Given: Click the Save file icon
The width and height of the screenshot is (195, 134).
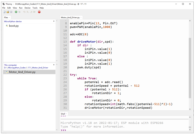Looking at the screenshot, I should 11,12.
